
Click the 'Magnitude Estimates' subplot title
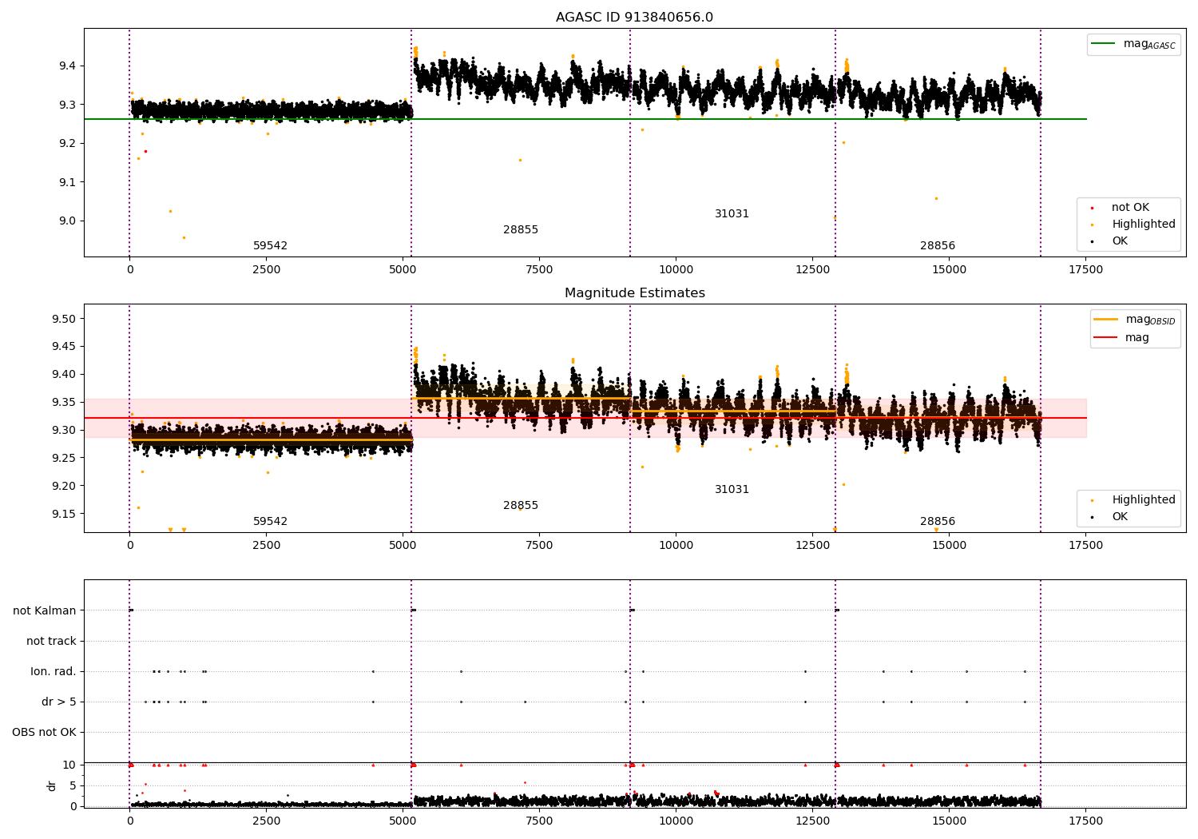coord(634,293)
